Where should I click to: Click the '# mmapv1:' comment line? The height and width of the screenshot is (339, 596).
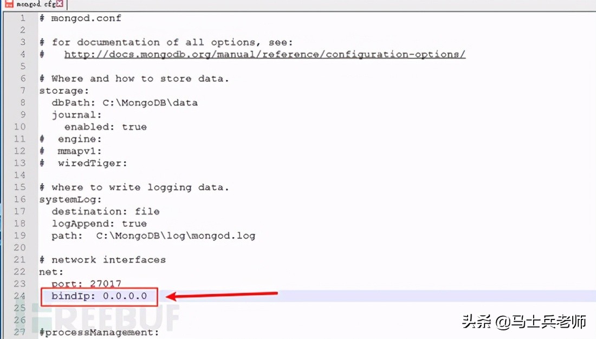pyautogui.click(x=70, y=151)
